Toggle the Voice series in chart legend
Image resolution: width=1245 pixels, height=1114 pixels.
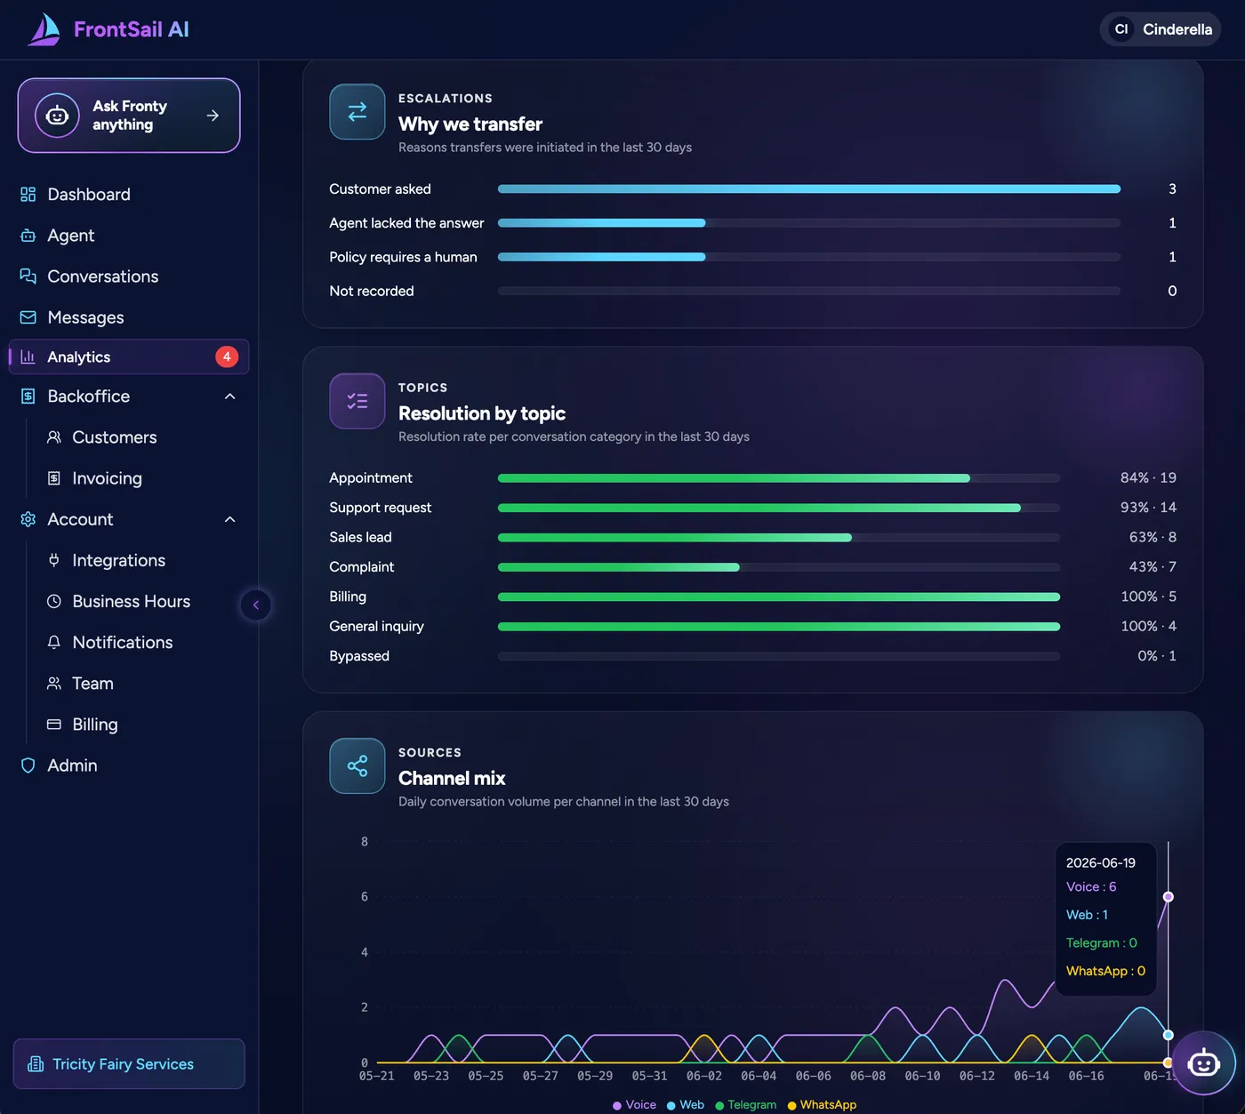coord(634,1105)
